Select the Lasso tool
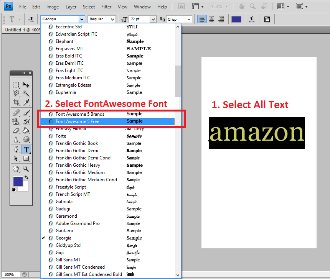Screen dimensions: 330x279 point(16,94)
